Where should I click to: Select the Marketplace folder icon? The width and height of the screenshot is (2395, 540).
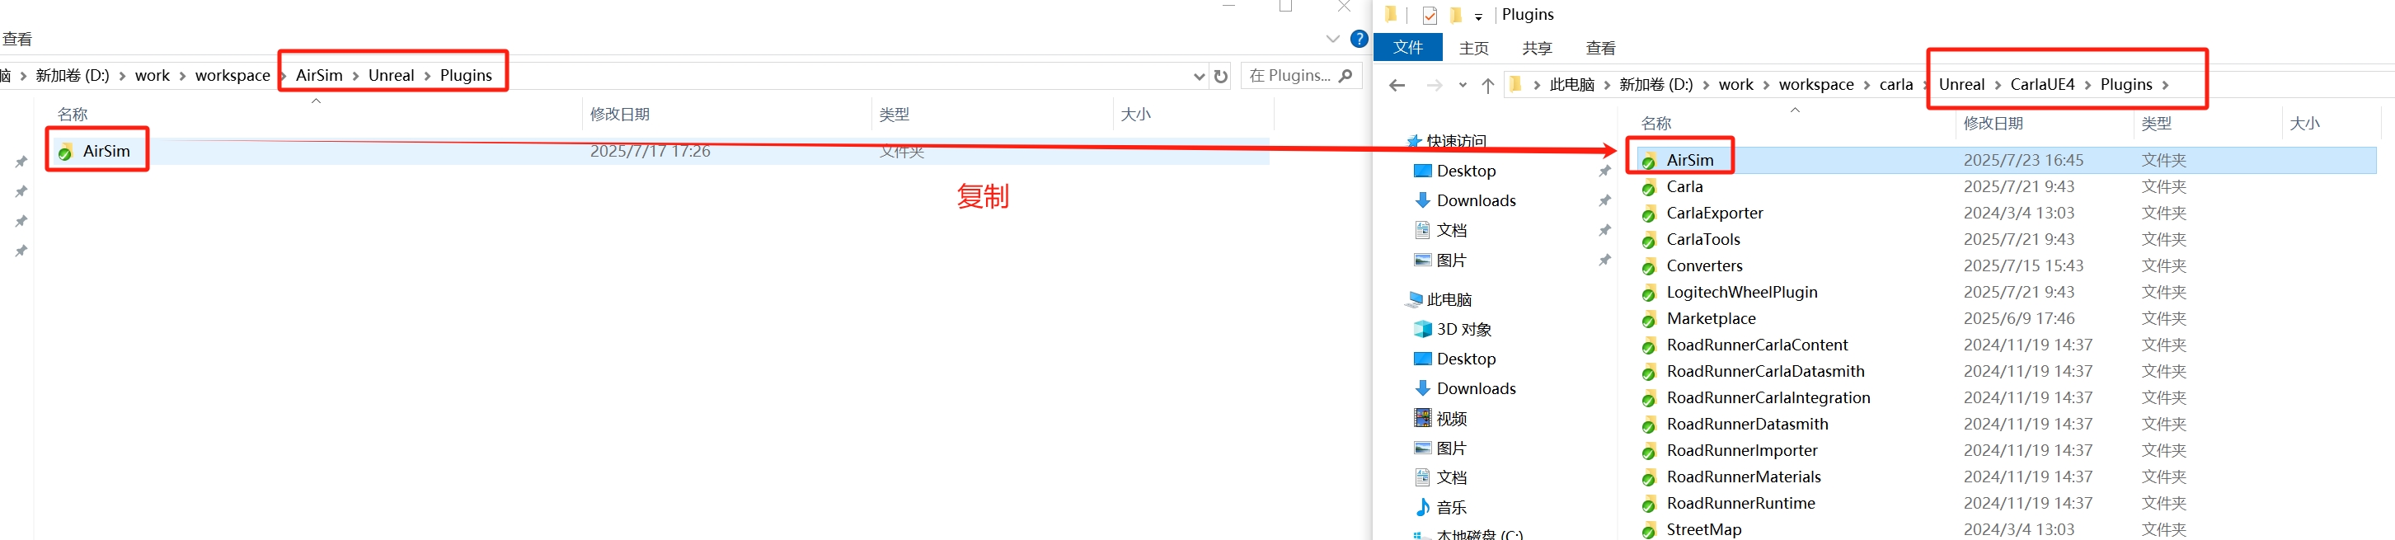1648,319
